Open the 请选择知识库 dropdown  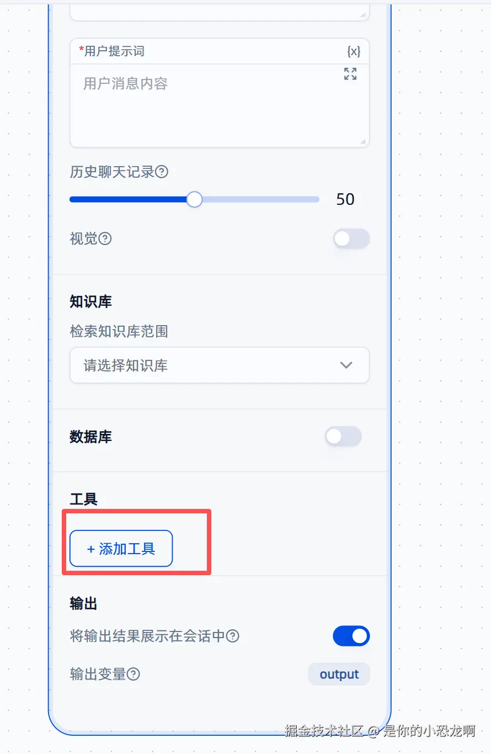(x=219, y=365)
